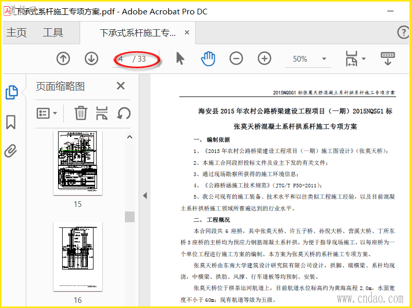Go to previous page with up arrow
Screen dimensions: 411x308
tap(63, 59)
